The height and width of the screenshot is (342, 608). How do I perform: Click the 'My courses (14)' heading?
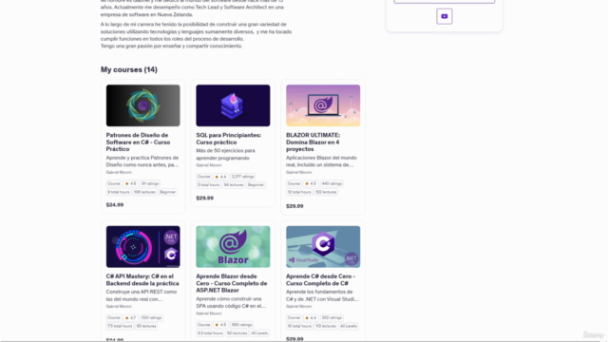click(x=129, y=69)
